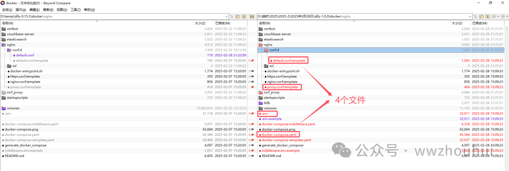
Task: Click the both-sides up-level icon
Action: pos(252,16)
